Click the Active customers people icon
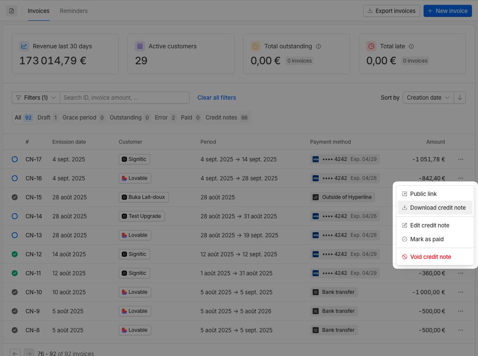Screen dimensions: 478x356 (139, 46)
